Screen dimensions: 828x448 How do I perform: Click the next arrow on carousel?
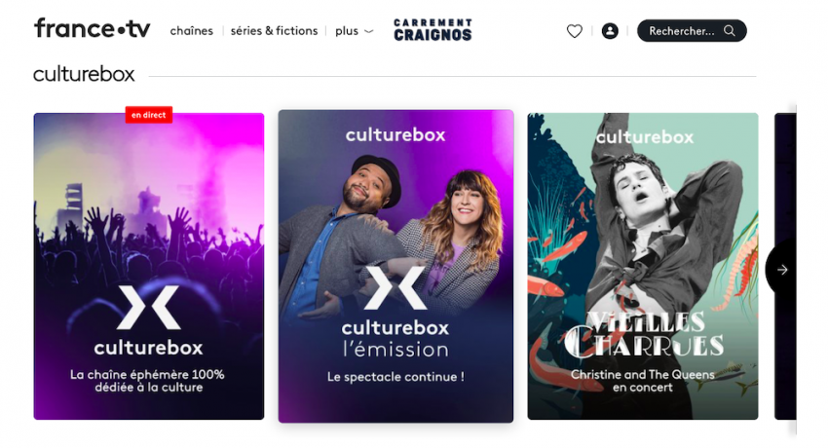[x=782, y=270]
